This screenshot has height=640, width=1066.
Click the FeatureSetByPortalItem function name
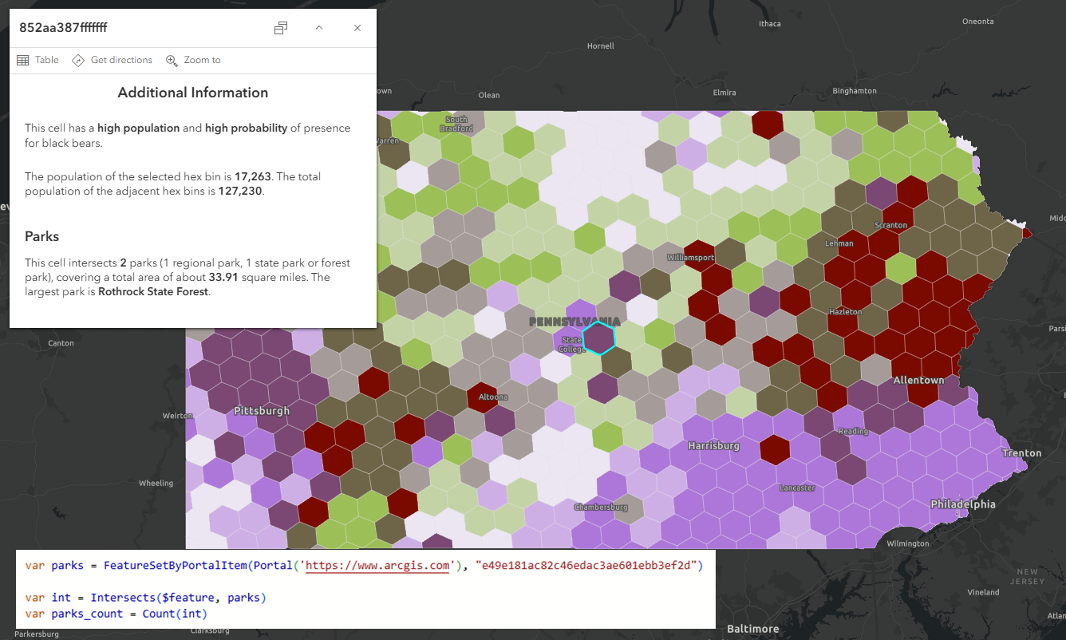point(176,566)
